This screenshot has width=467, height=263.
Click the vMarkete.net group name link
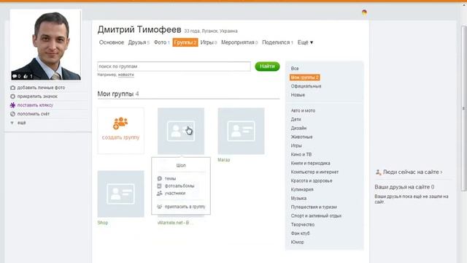175,222
